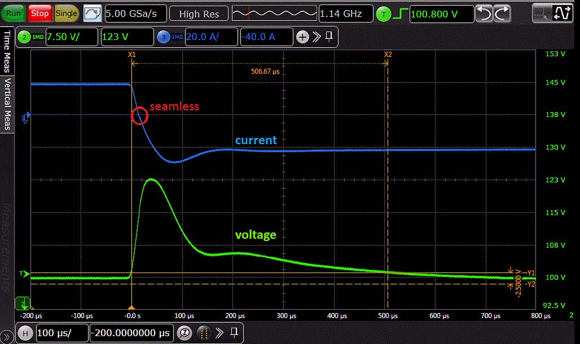
Task: Add a channel with the plus icon
Action: pos(302,37)
